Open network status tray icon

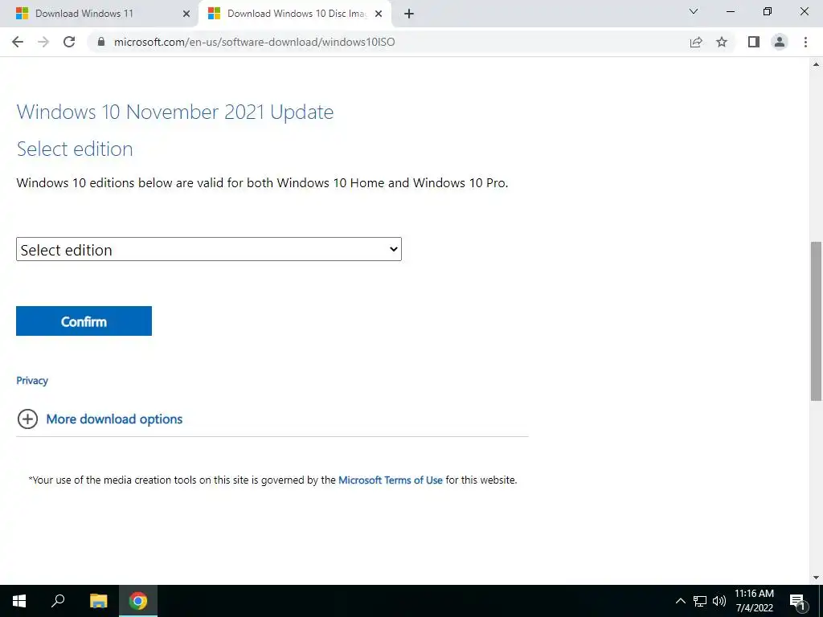(700, 601)
